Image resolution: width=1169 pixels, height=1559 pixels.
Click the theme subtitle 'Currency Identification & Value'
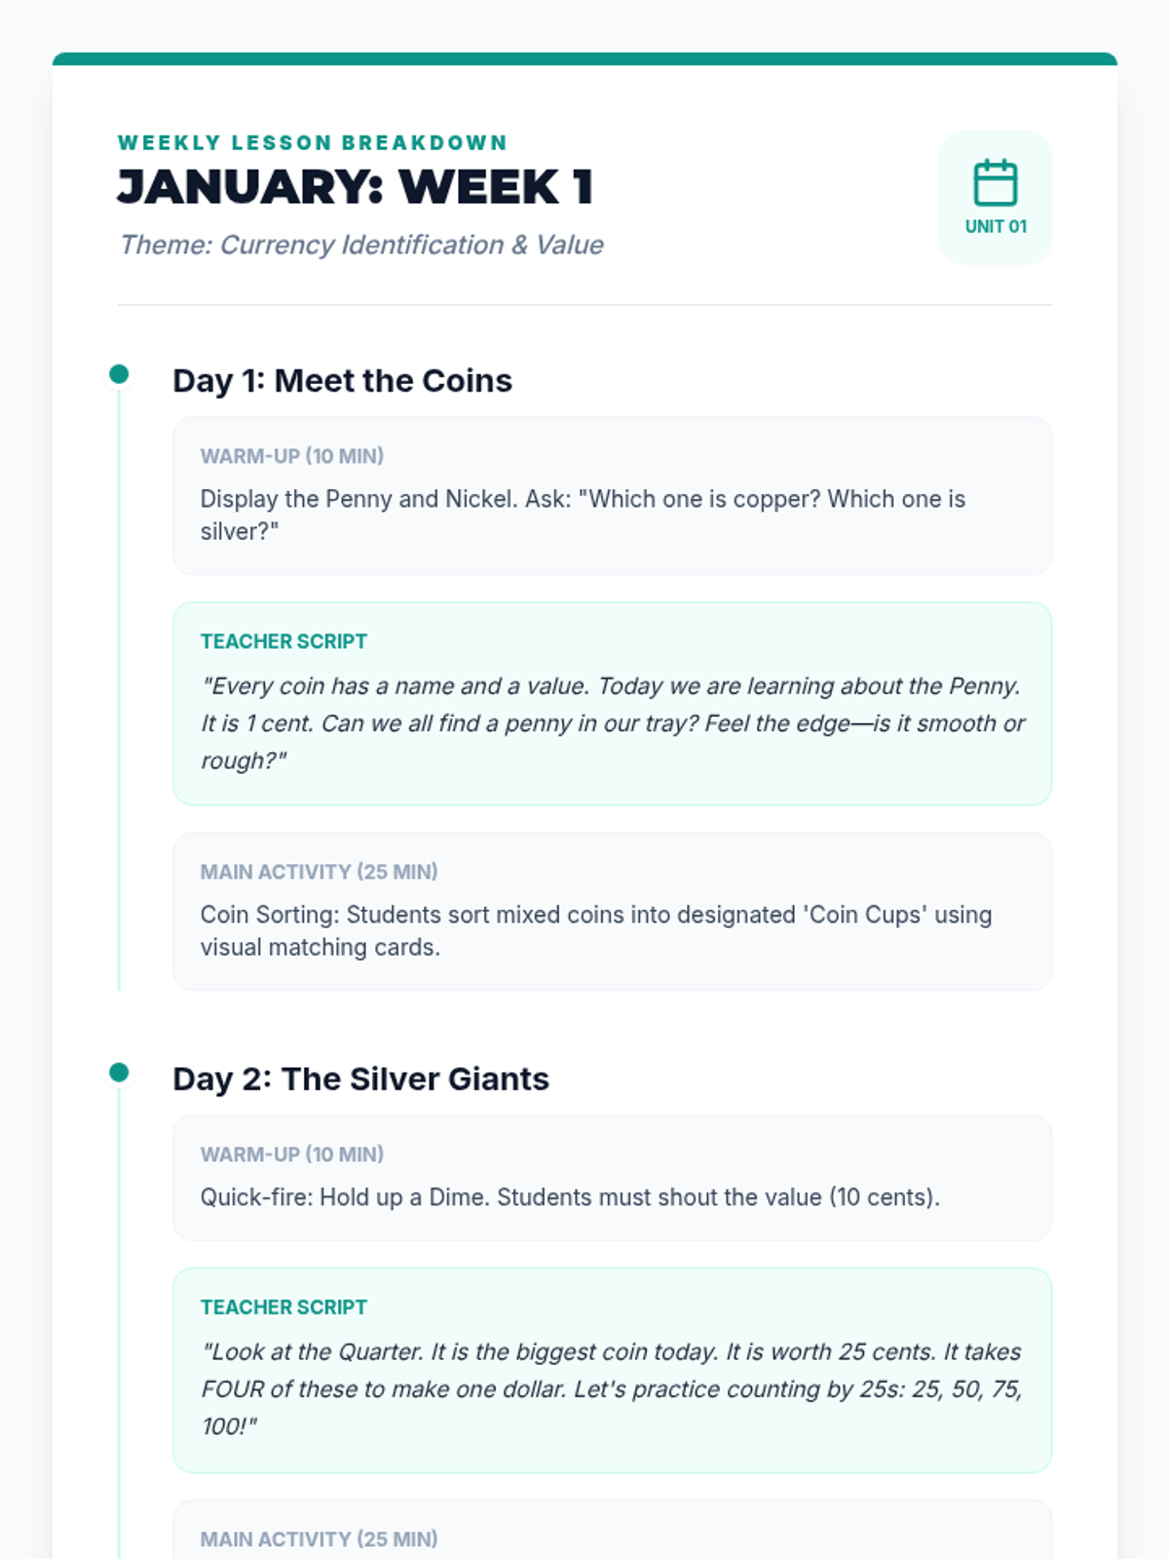pos(361,245)
